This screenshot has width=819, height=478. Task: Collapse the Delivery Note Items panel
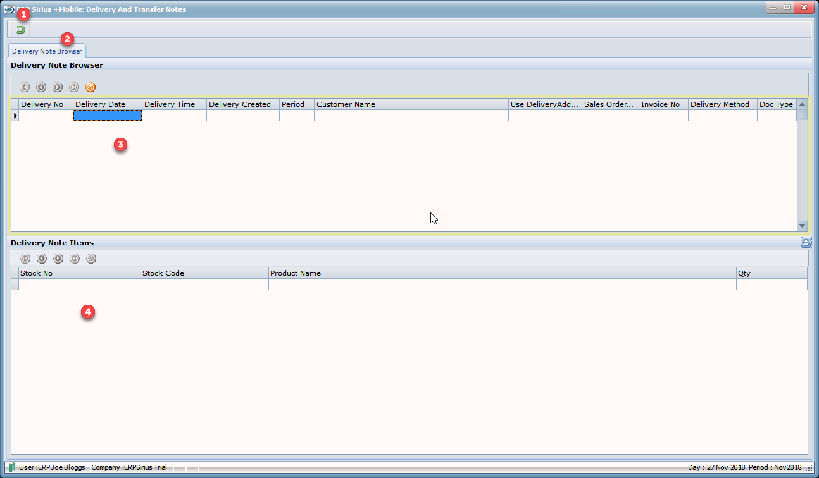click(x=806, y=243)
